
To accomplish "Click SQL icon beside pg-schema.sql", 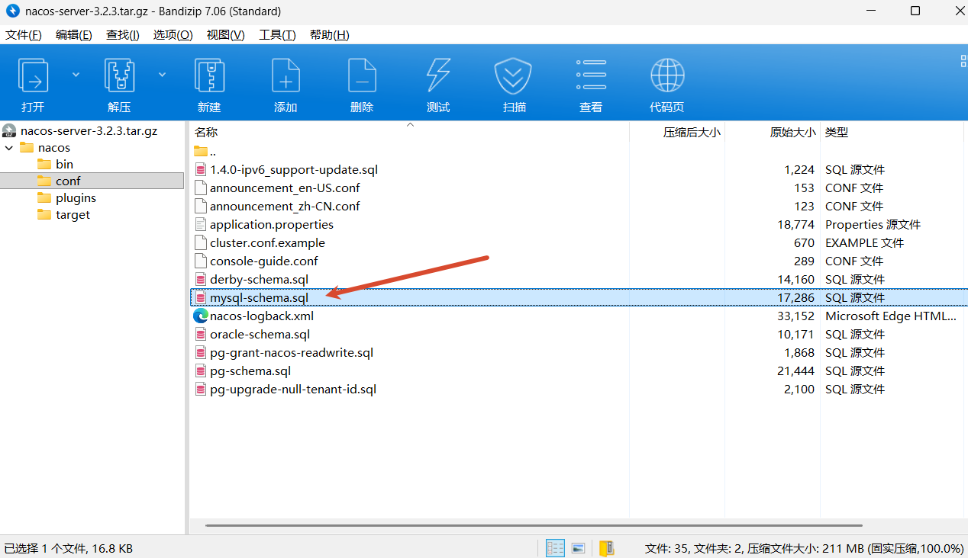I will coord(201,370).
